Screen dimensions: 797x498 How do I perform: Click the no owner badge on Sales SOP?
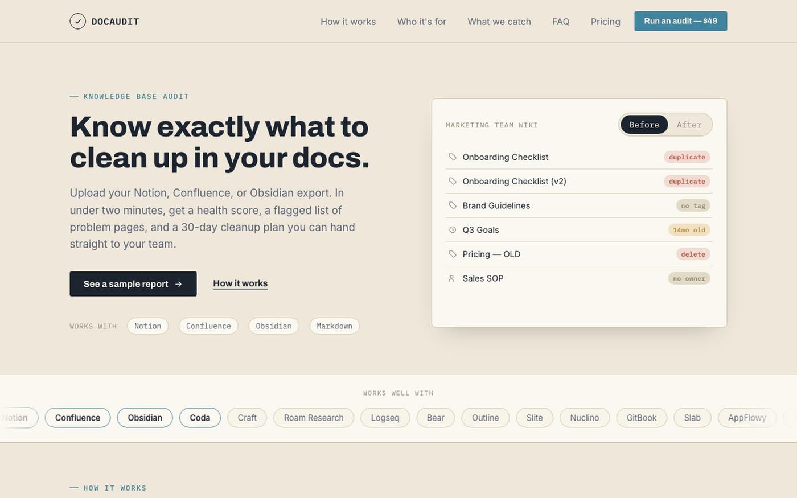[689, 278]
